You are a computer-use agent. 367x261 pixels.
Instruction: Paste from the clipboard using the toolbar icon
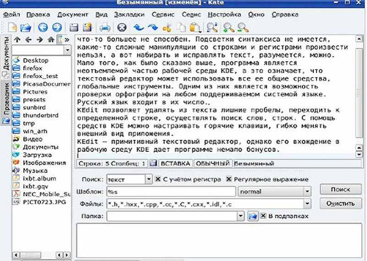[x=195, y=27]
